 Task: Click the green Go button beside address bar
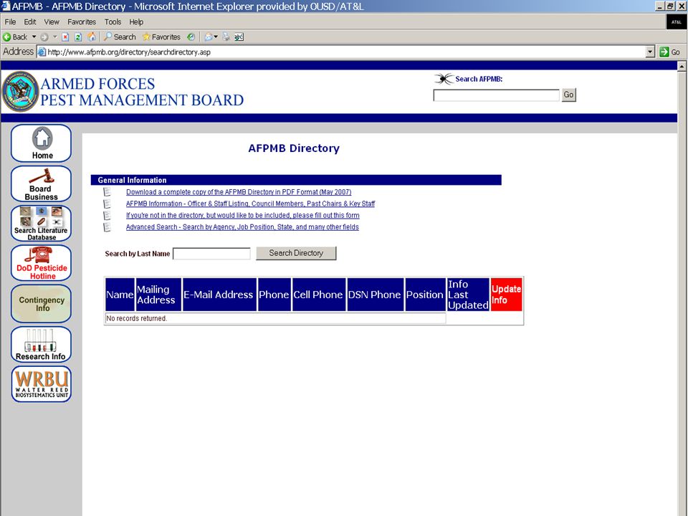[x=669, y=52]
